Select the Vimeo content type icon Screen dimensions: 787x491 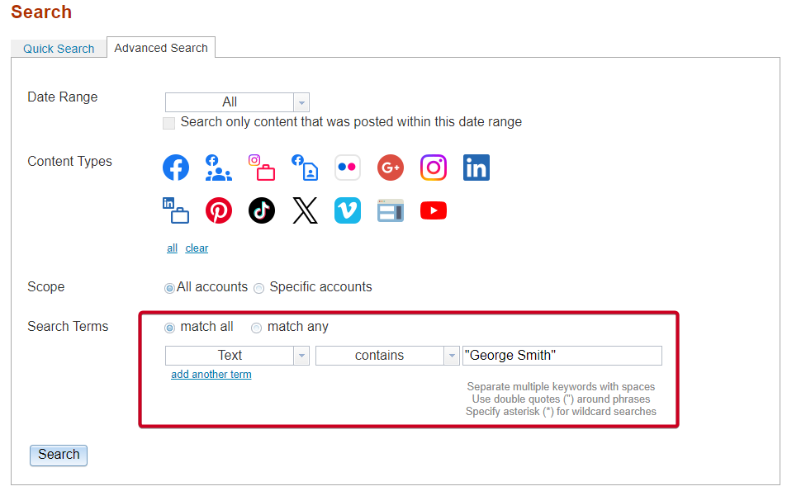348,210
